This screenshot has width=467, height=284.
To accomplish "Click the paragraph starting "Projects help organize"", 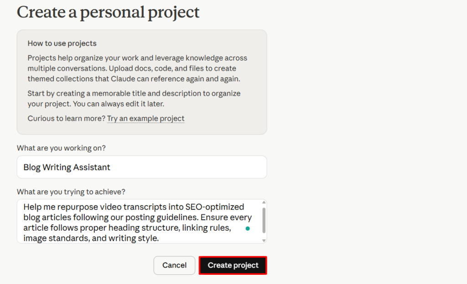I will (137, 68).
